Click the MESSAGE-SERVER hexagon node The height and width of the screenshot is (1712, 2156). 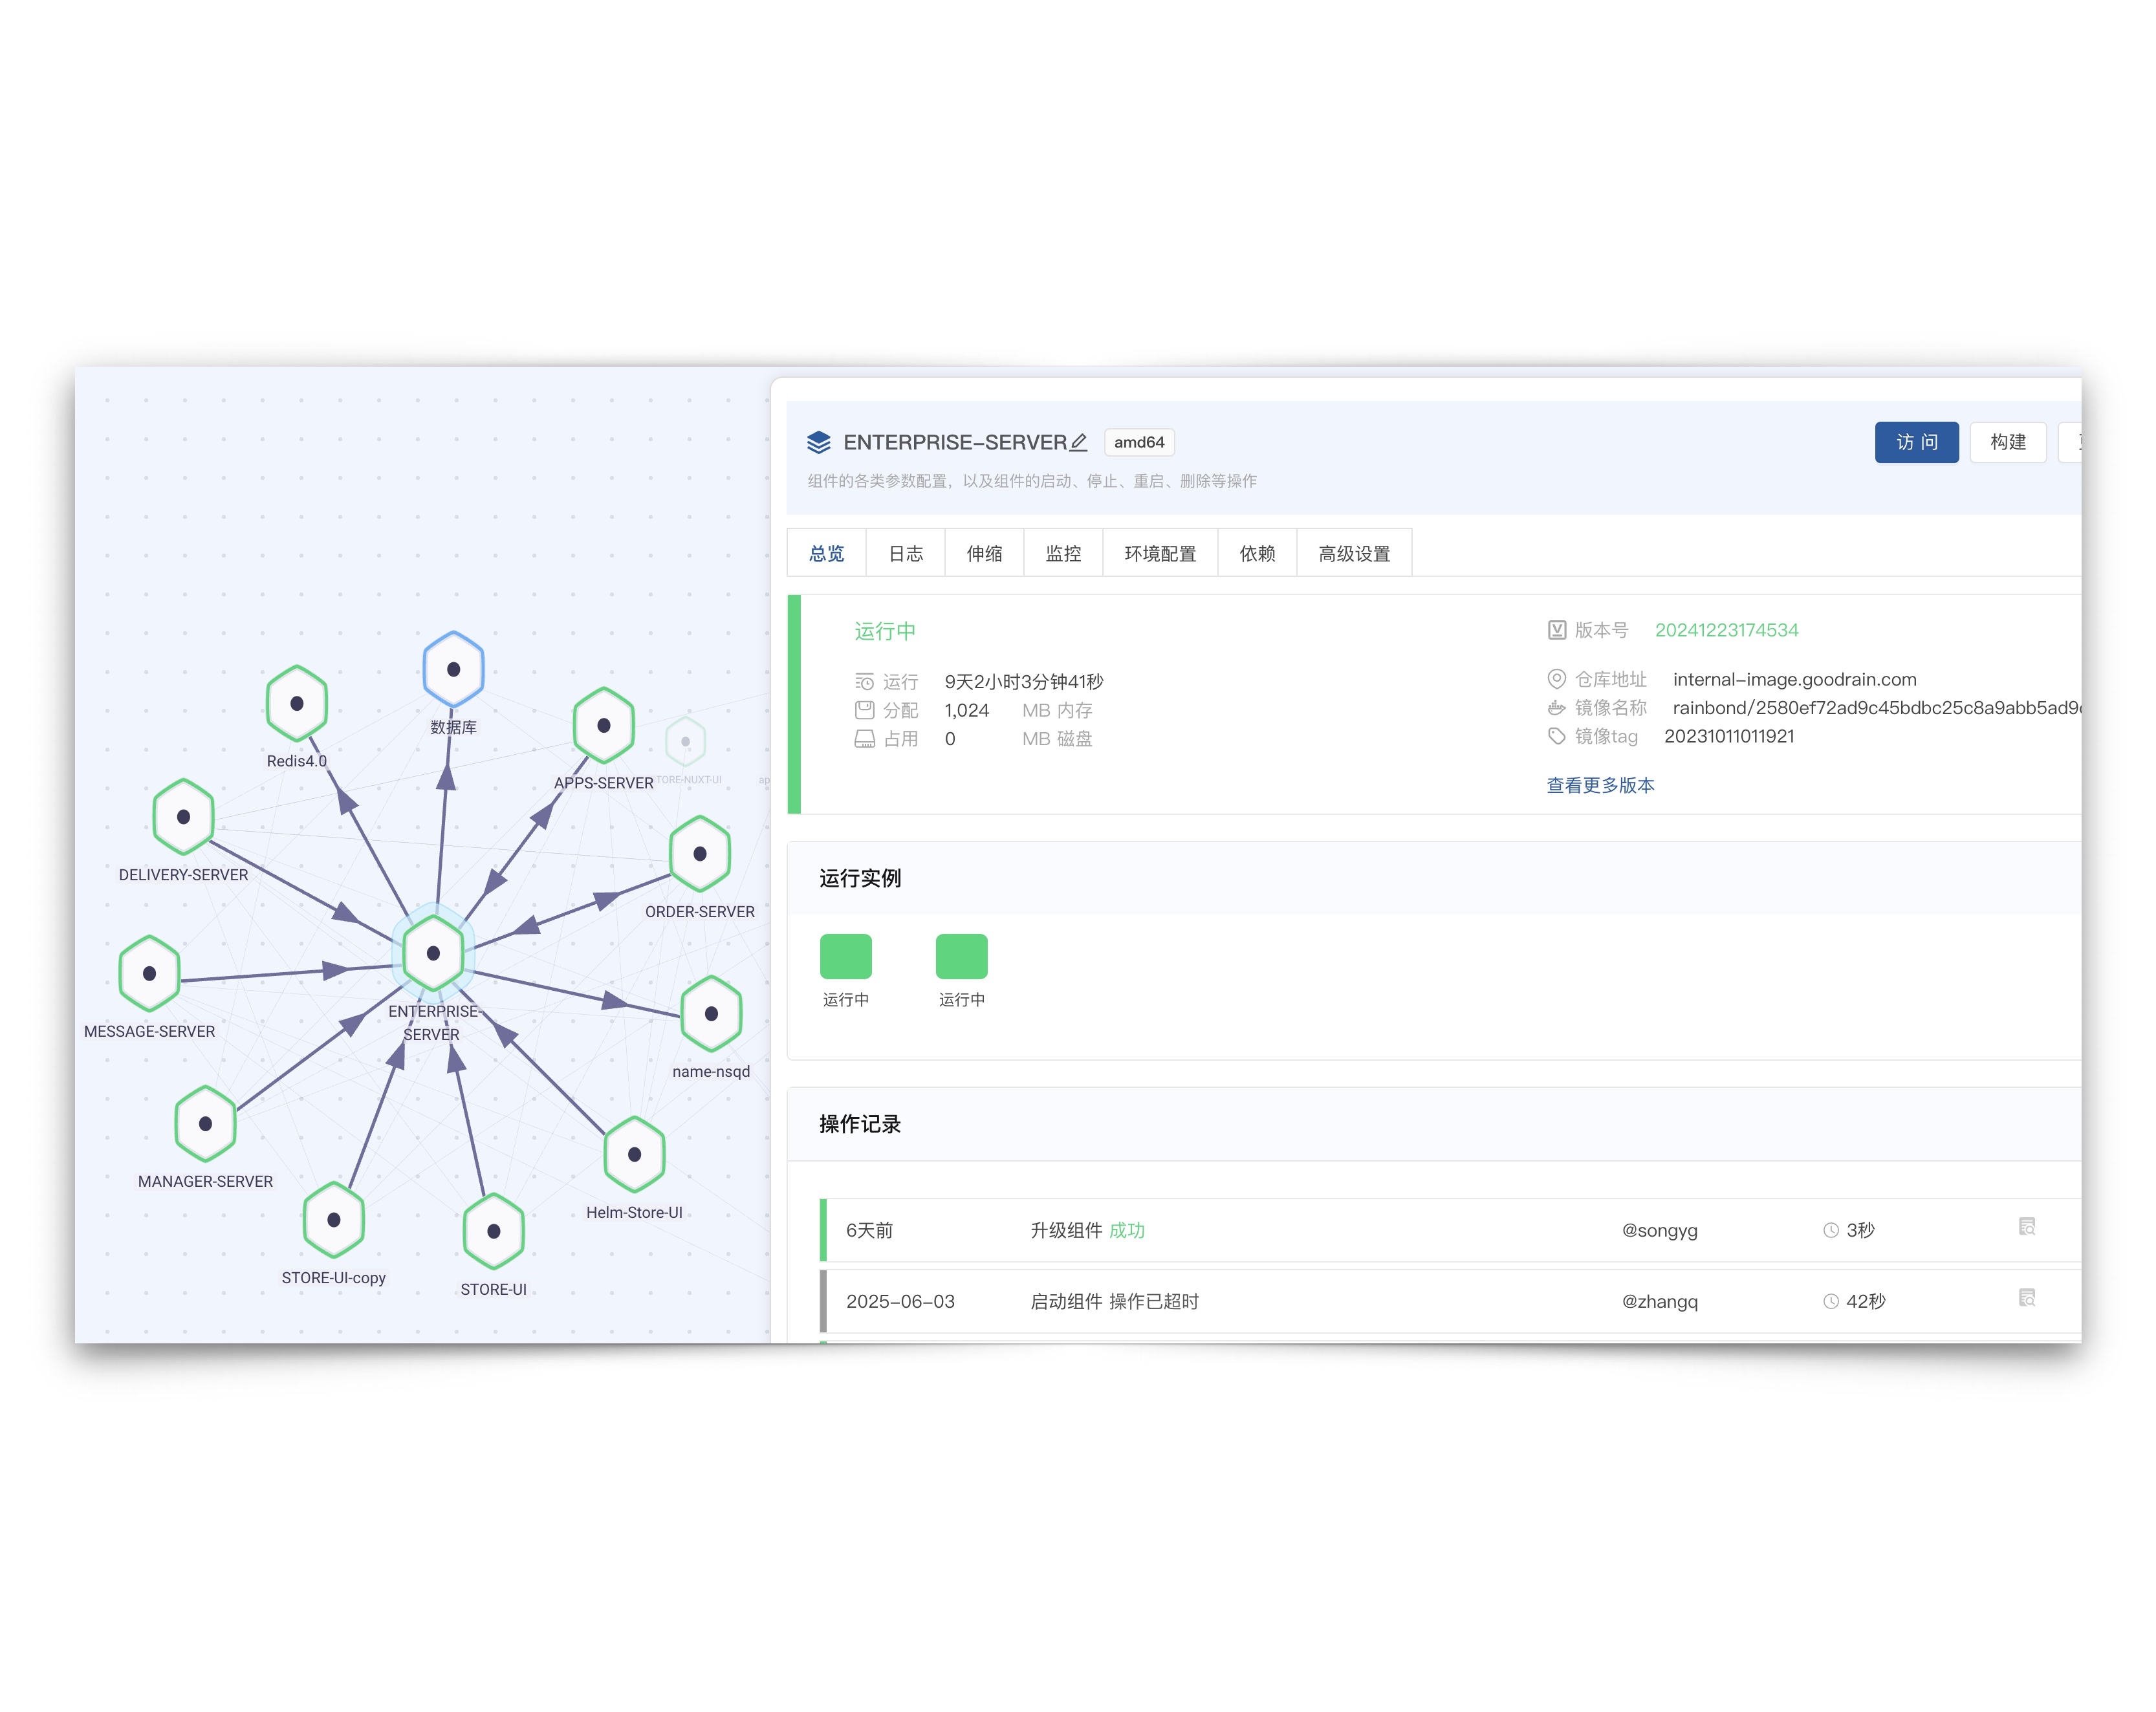[149, 973]
